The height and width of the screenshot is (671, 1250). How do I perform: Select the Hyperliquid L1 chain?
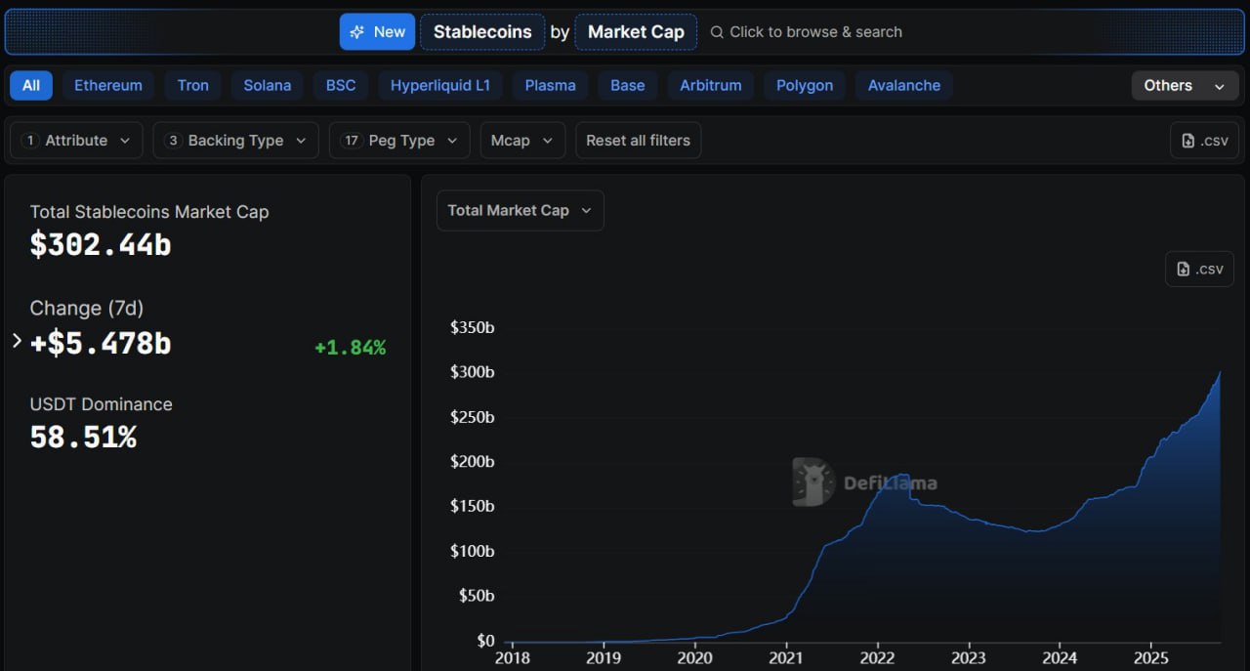tap(439, 86)
